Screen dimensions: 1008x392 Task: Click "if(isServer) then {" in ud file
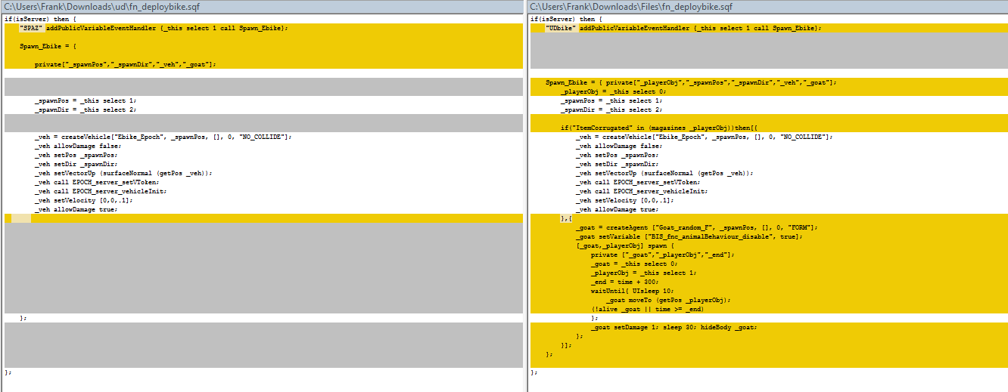[40, 19]
